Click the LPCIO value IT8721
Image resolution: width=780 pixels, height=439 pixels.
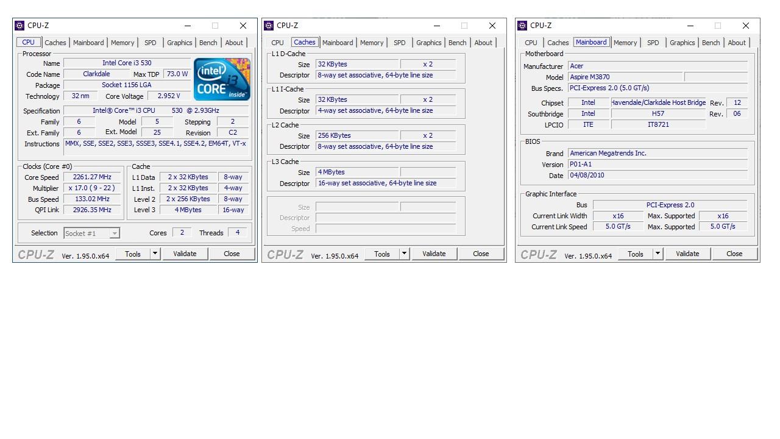tap(658, 124)
